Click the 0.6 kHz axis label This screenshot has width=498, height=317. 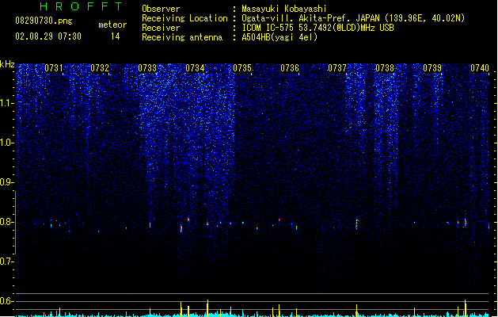tap(7, 301)
